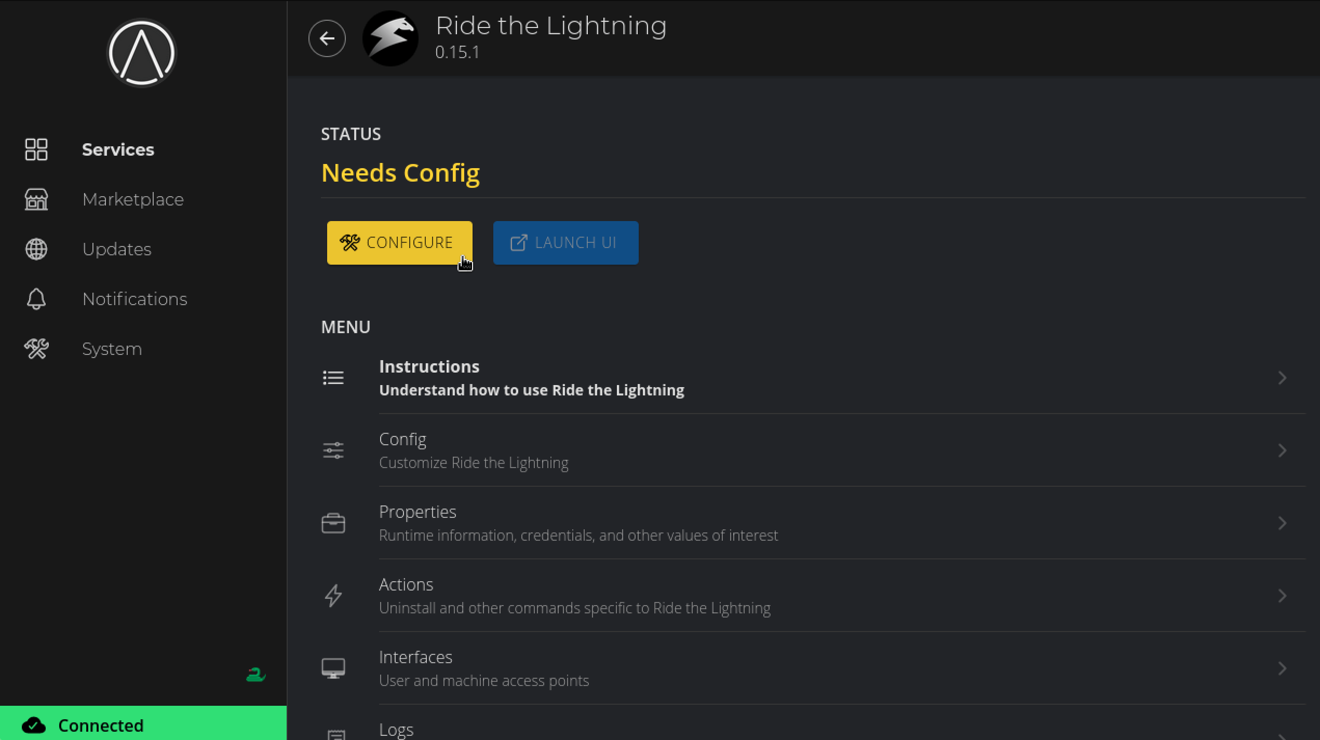Open Services from the sidebar

118,149
